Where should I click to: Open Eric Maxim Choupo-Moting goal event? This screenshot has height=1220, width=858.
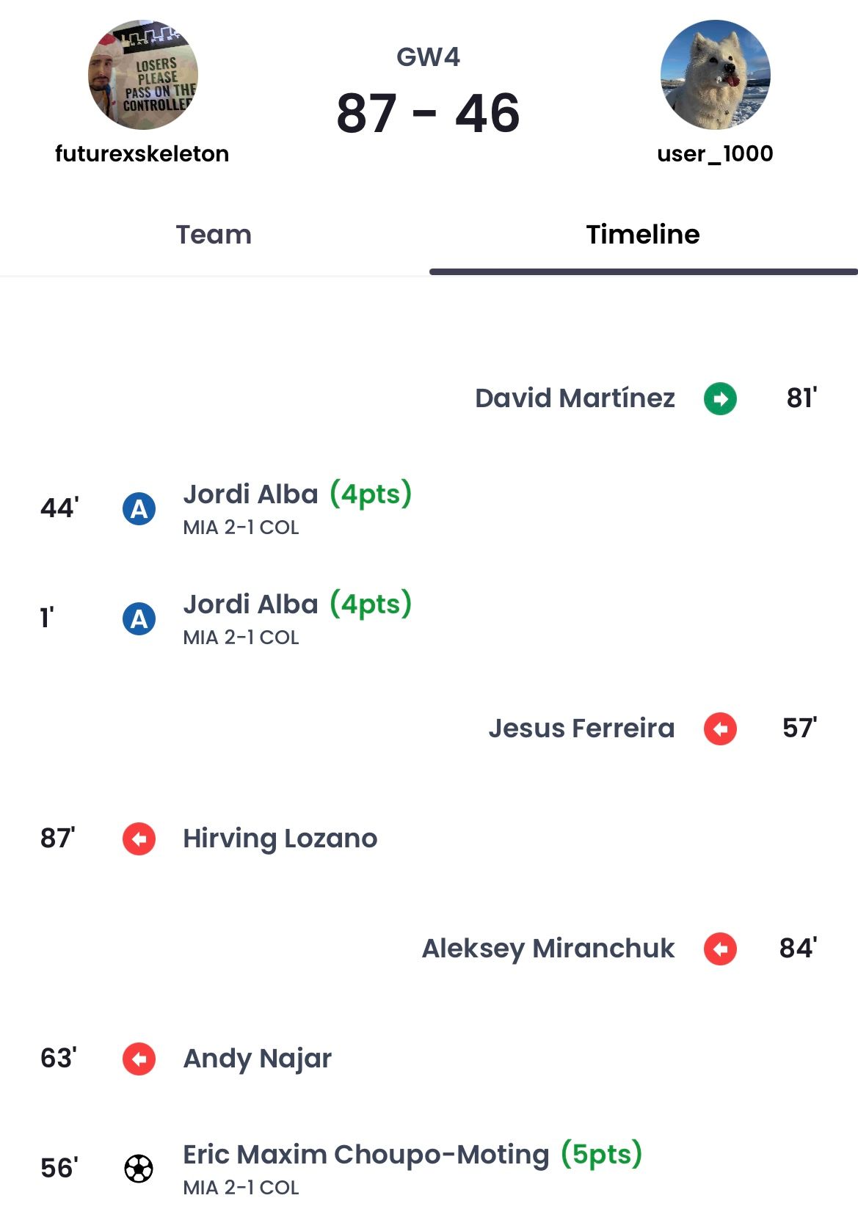[x=366, y=1155]
